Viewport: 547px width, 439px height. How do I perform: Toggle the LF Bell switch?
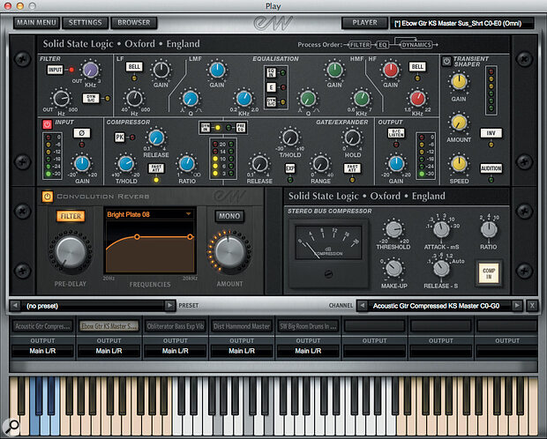[x=134, y=67]
